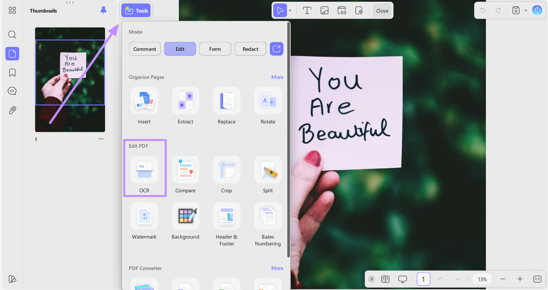Click the page number field
The height and width of the screenshot is (290, 548).
coord(424,279)
